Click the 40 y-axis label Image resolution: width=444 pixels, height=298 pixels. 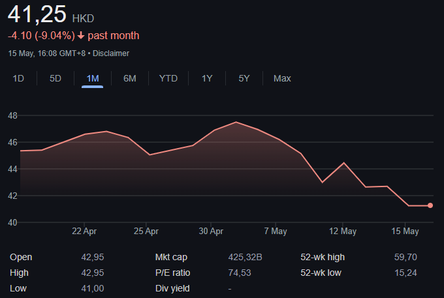12,223
